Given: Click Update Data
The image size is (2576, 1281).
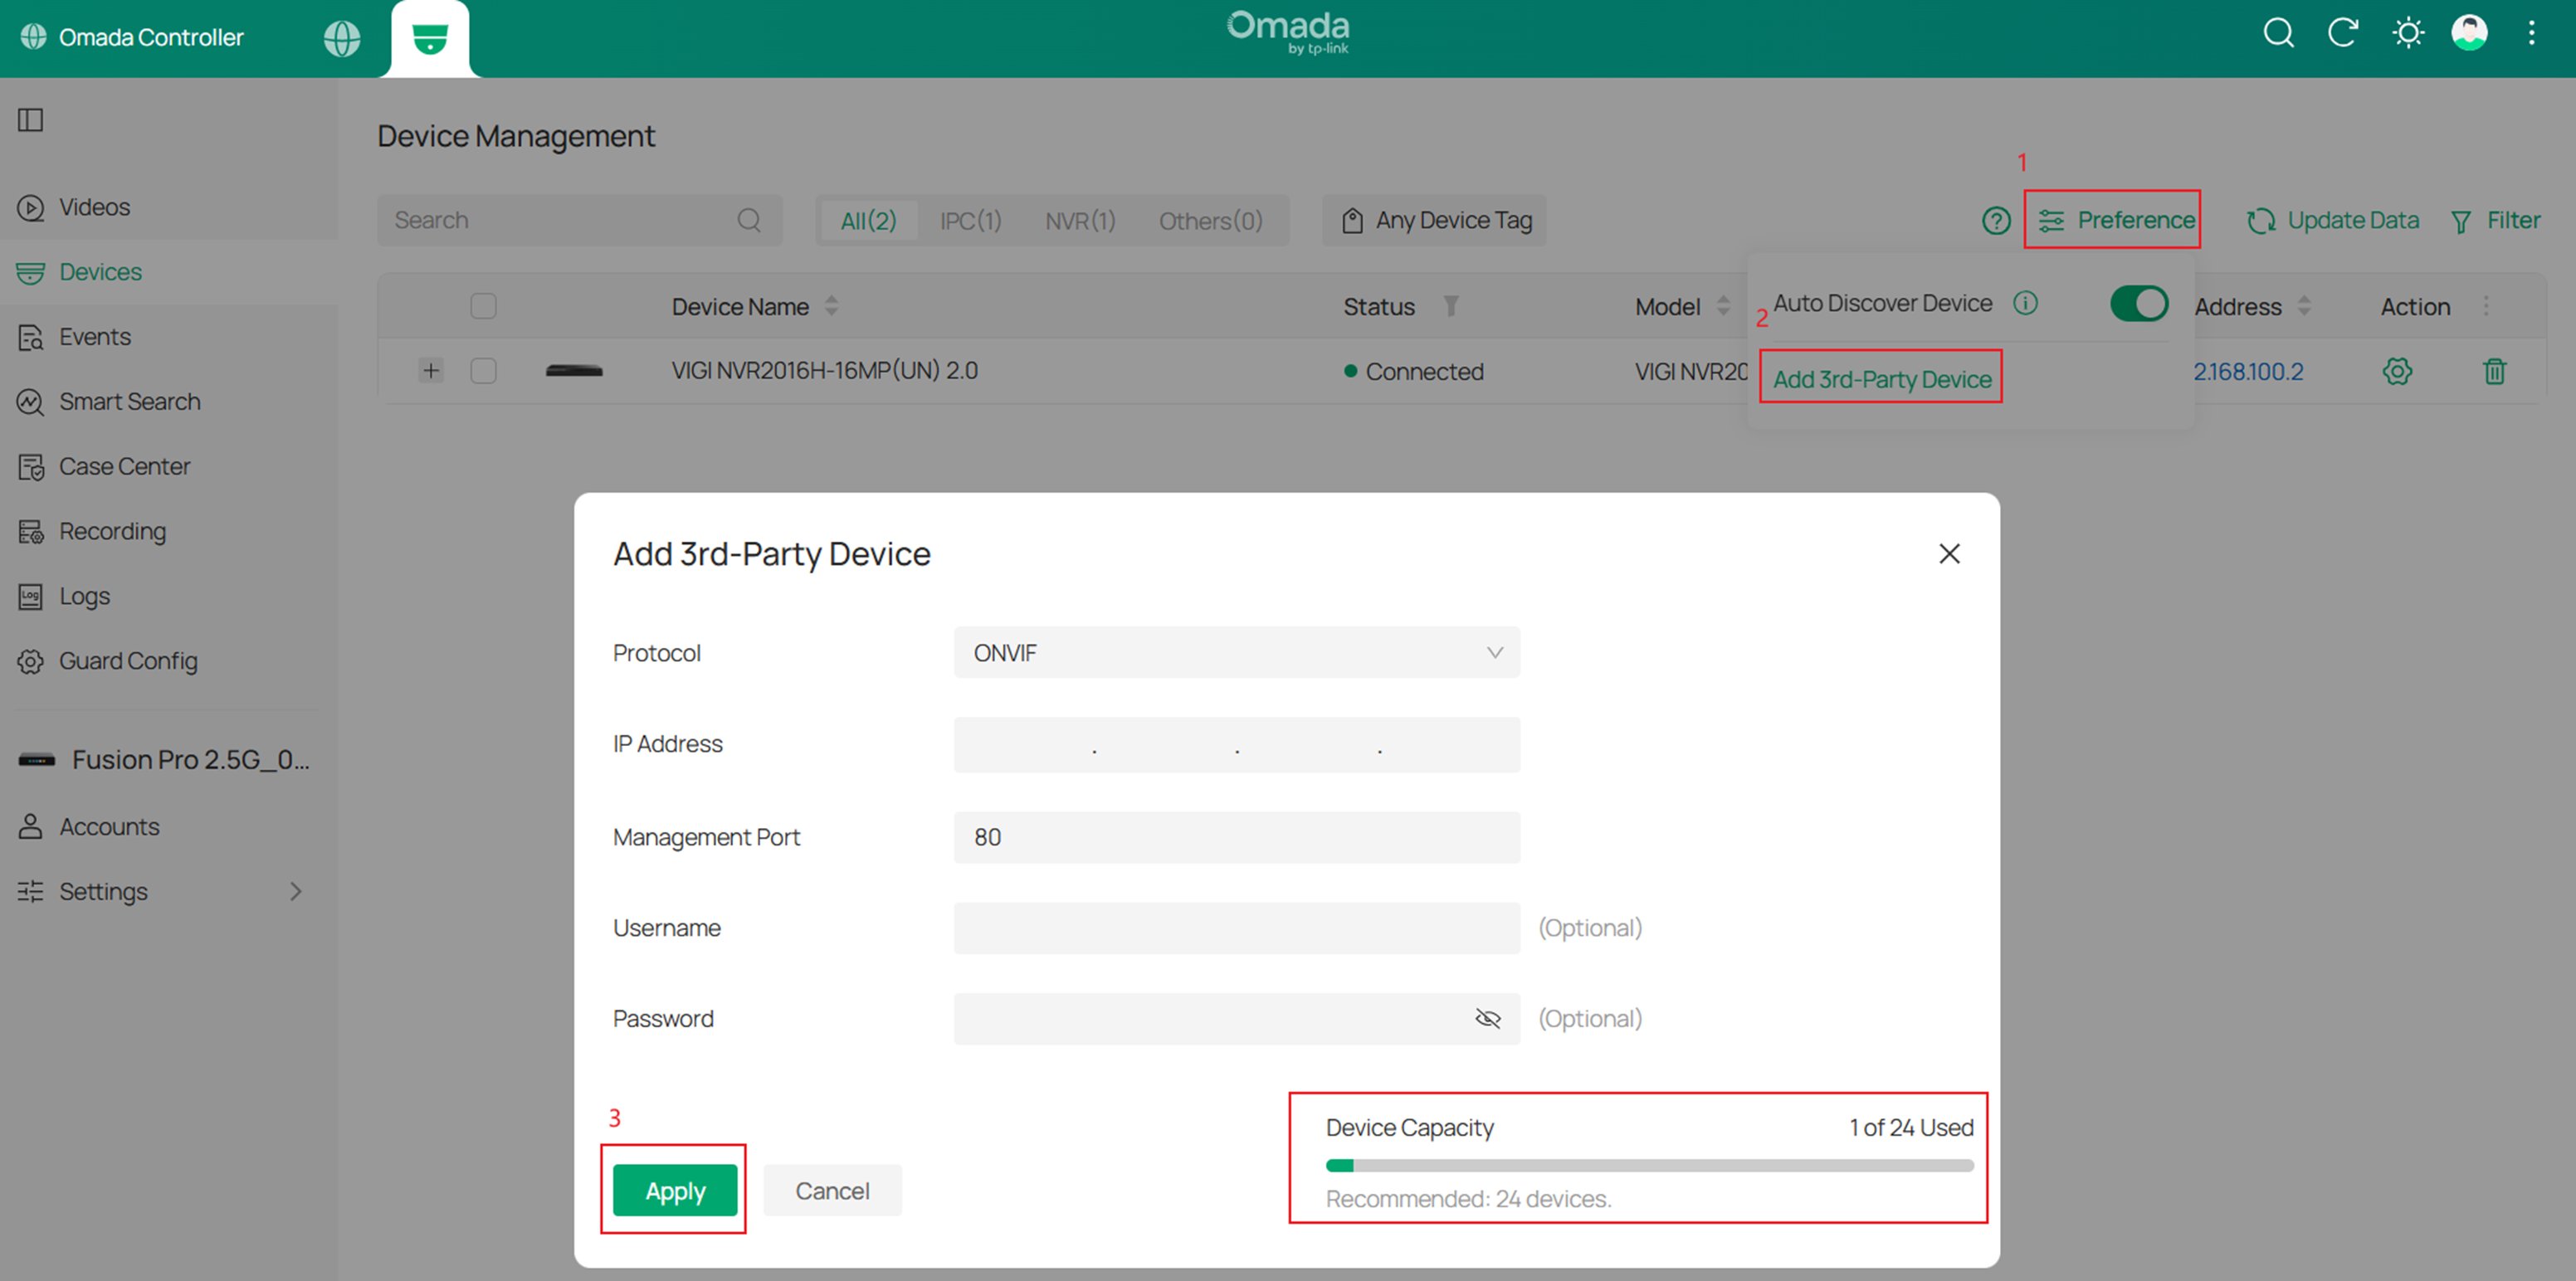Looking at the screenshot, I should (x=2333, y=221).
